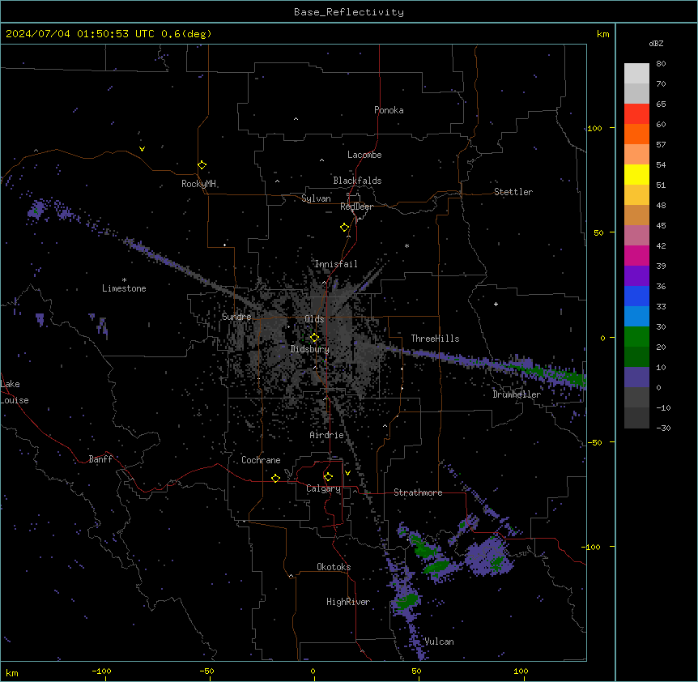Select the white caret marker east of Airdrie

(x=385, y=426)
